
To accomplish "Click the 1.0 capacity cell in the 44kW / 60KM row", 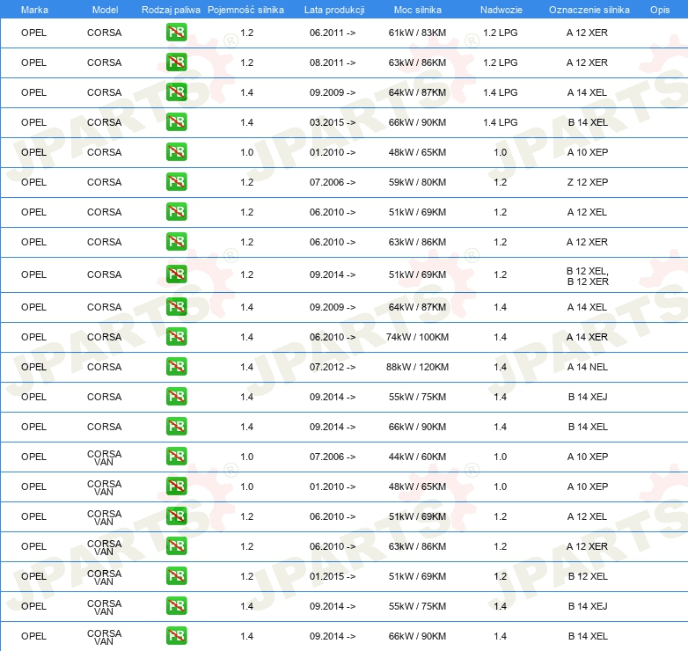I will [246, 457].
